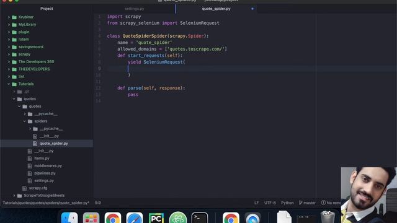Click the SeleniumRequest import name
The image size is (397, 223).
[x=200, y=23]
